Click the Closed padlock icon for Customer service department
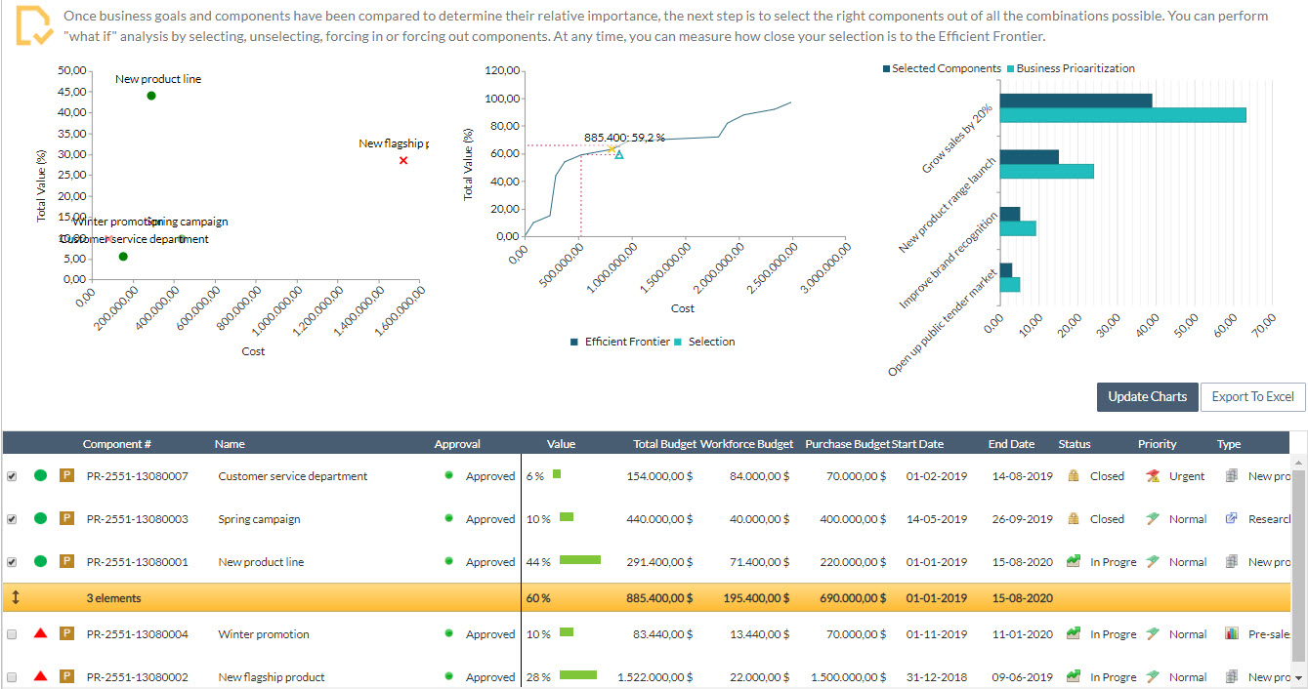Viewport: 1308px width, 689px height. (x=1074, y=476)
